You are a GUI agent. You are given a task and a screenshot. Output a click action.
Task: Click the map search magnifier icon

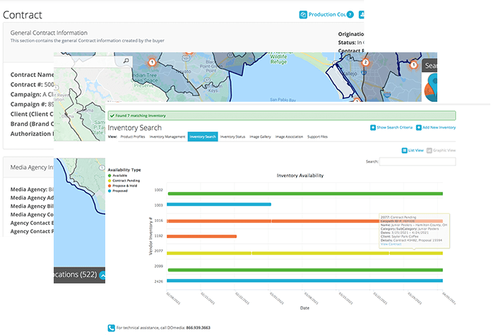126,61
